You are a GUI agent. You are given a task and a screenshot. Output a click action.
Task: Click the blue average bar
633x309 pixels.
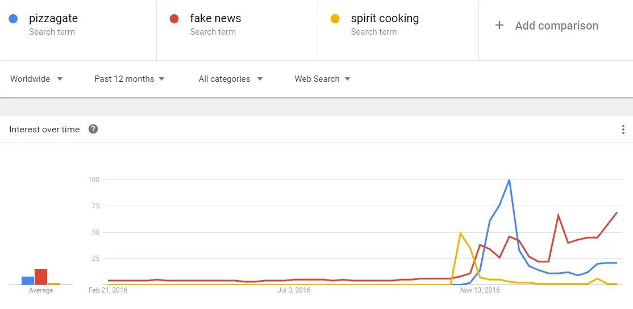[x=28, y=281]
